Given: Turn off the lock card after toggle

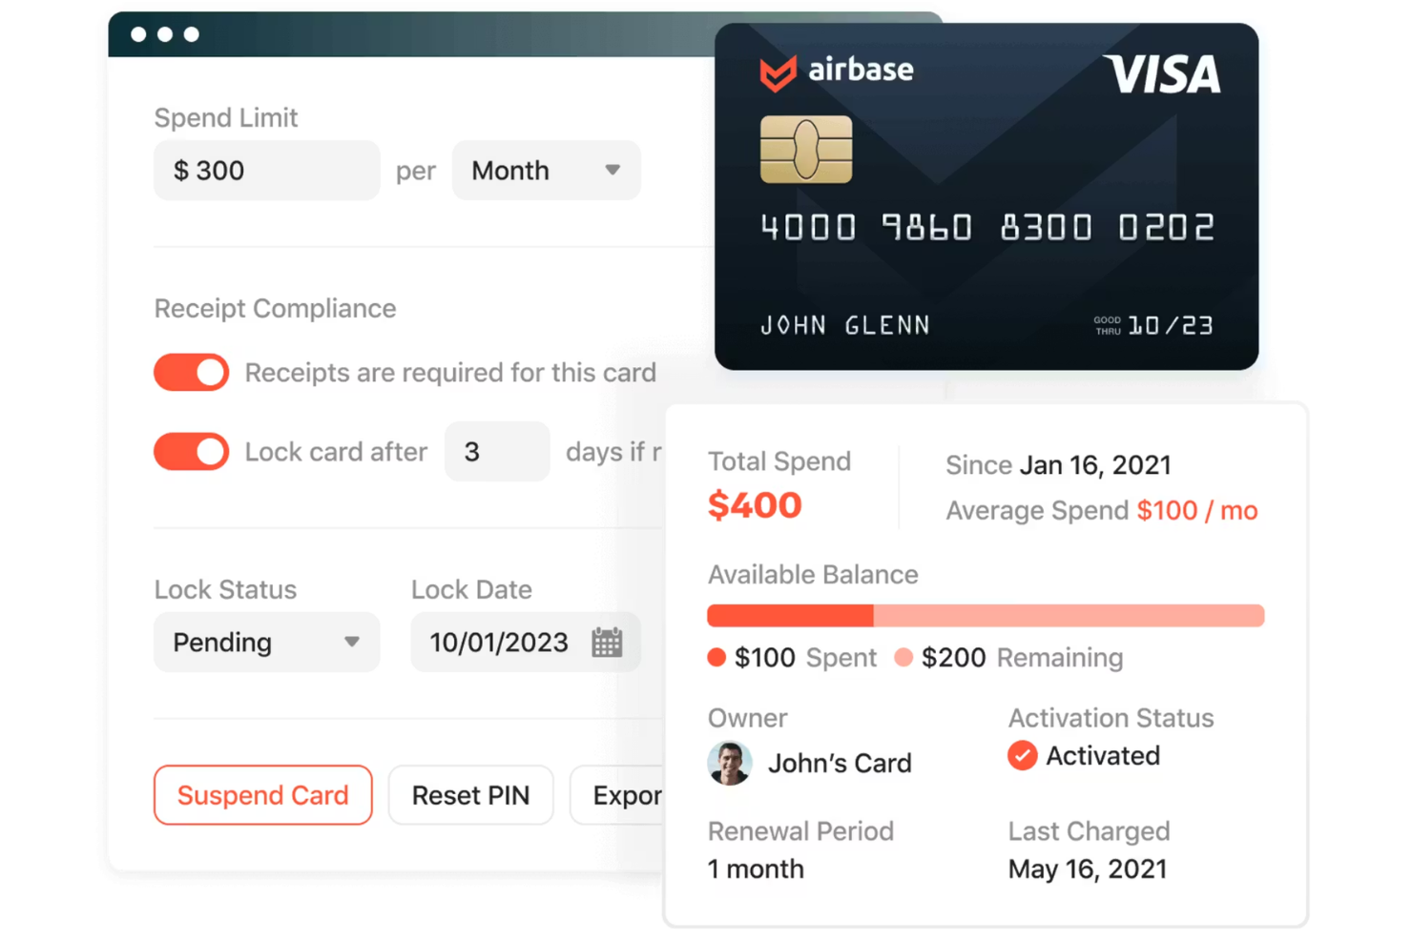Looking at the screenshot, I should [191, 451].
